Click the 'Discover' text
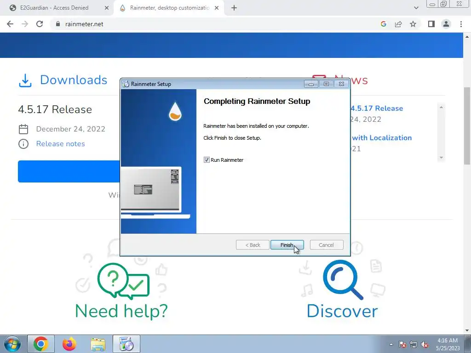The image size is (471, 353). [342, 311]
